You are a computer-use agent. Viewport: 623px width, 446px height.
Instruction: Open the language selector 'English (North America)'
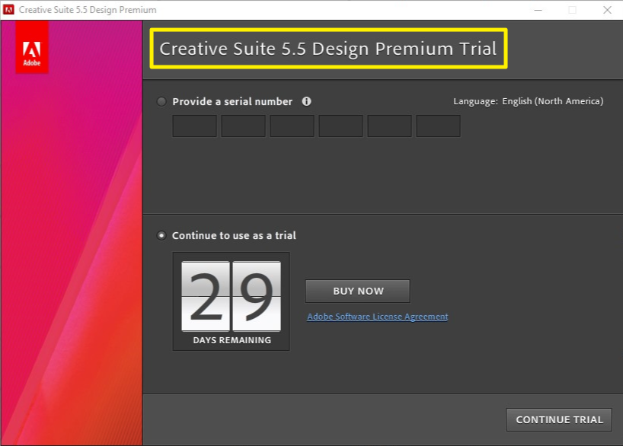pos(553,101)
